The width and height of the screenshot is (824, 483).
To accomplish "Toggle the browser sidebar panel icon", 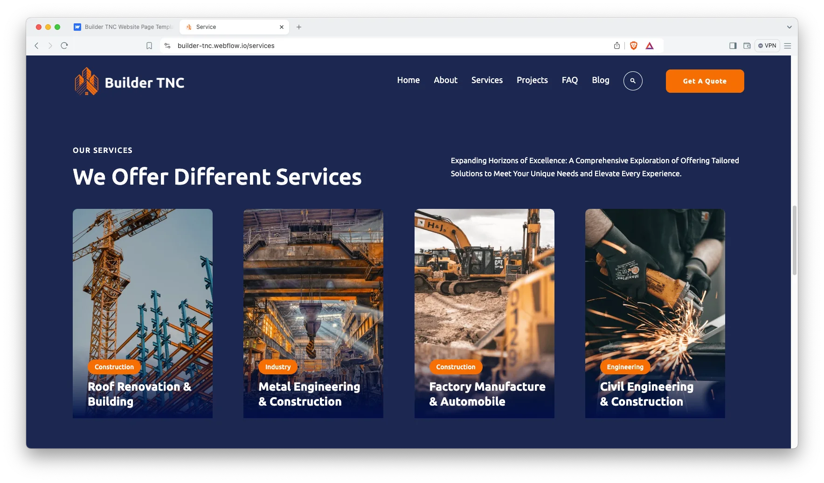I will click(x=733, y=46).
